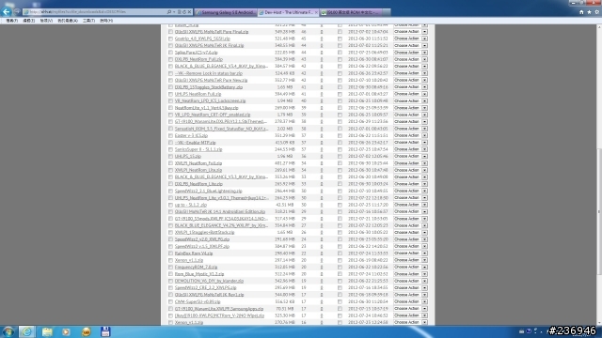The image size is (602, 338).
Task: Open Choose Action dropdown for --VK--Remove Lock in status bar.zip
Action: pos(410,73)
